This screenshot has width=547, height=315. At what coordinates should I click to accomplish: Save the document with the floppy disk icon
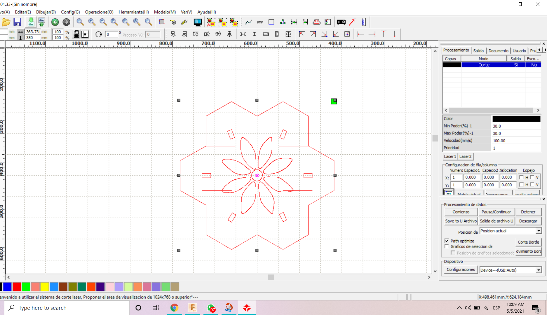tap(17, 22)
